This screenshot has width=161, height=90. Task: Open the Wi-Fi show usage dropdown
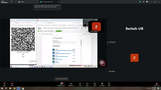(x=64, y=42)
